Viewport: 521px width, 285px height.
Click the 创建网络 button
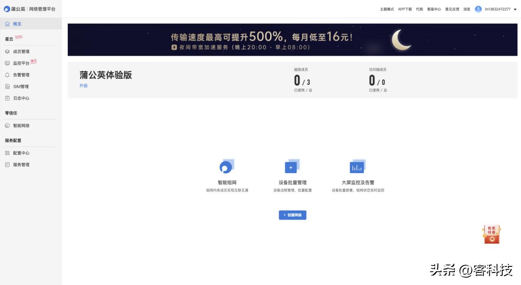[x=292, y=215]
